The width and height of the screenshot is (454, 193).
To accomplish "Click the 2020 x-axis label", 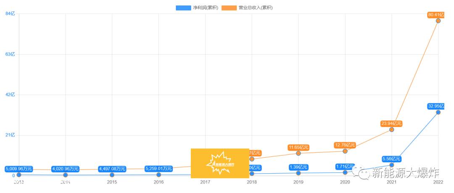I will tap(345, 182).
